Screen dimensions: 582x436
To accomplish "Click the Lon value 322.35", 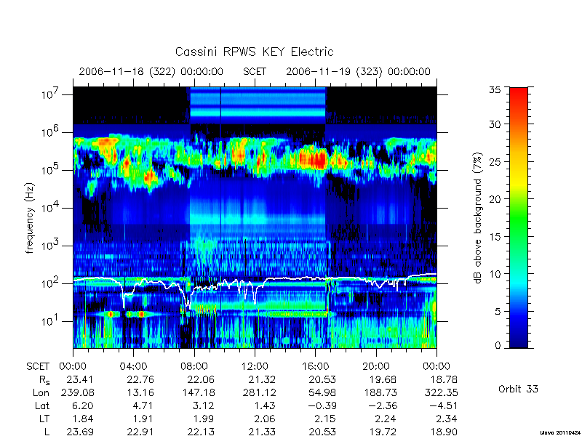I will click(441, 392).
